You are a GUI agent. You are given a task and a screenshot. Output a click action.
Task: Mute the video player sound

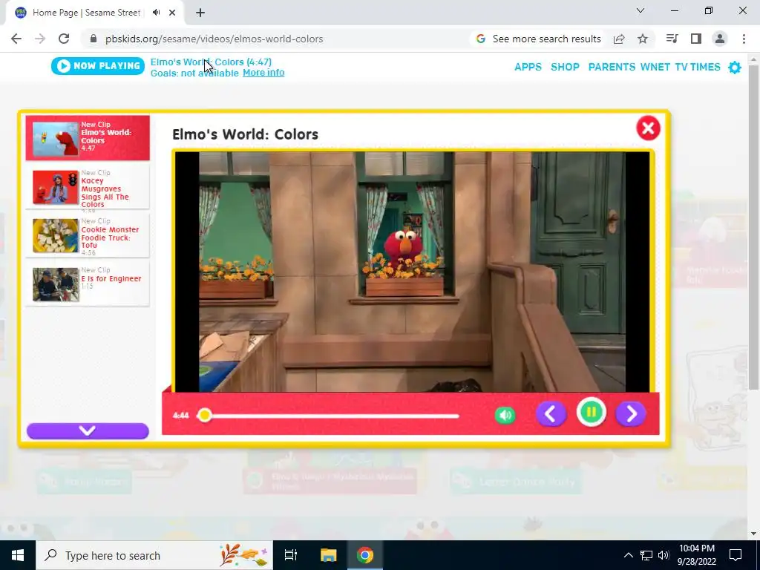(505, 415)
